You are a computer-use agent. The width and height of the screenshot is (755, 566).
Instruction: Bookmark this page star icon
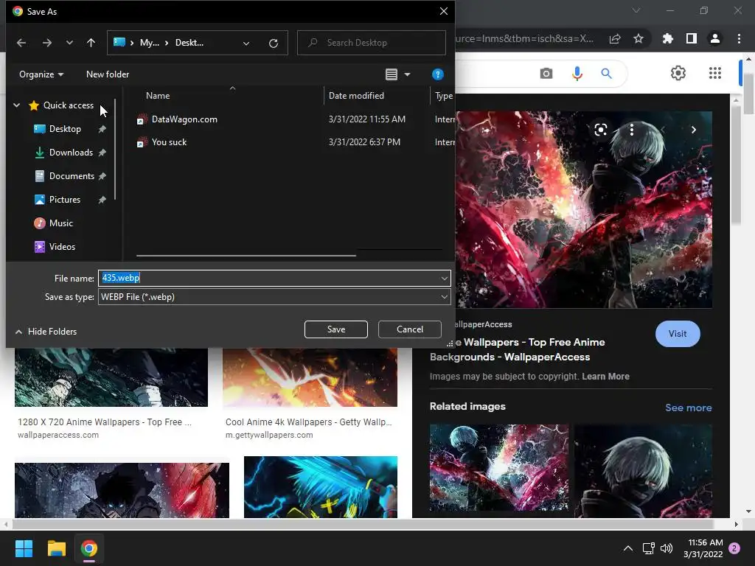639,38
